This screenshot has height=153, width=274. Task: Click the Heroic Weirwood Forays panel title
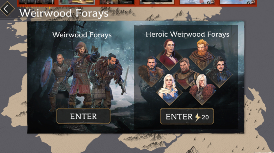(187, 34)
